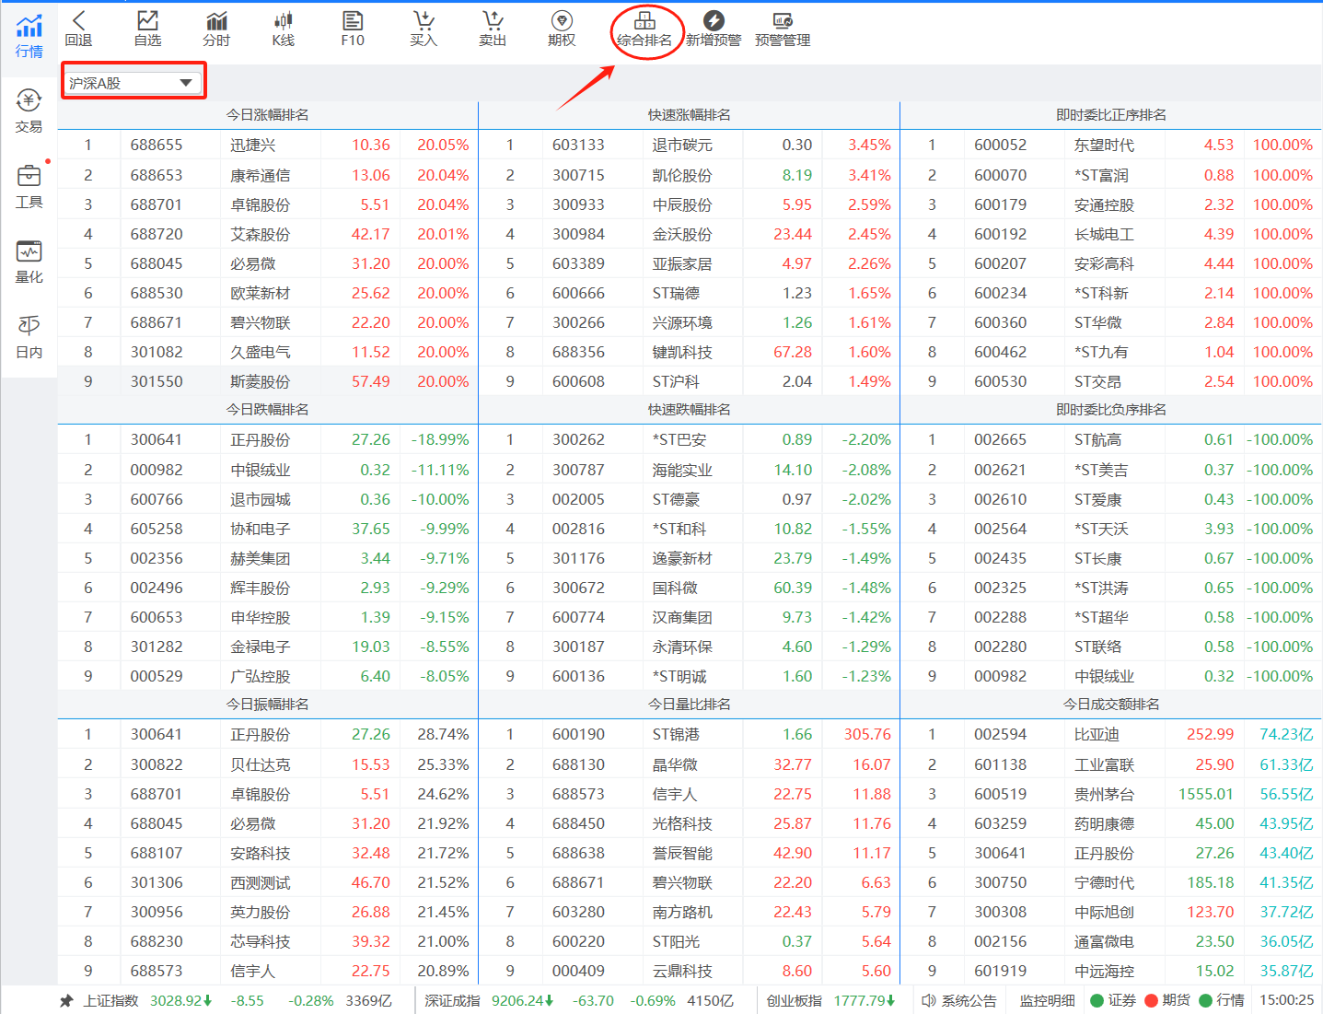Image resolution: width=1323 pixels, height=1014 pixels.
Task: Open 工具 tools in left sidebar
Action: [x=29, y=186]
